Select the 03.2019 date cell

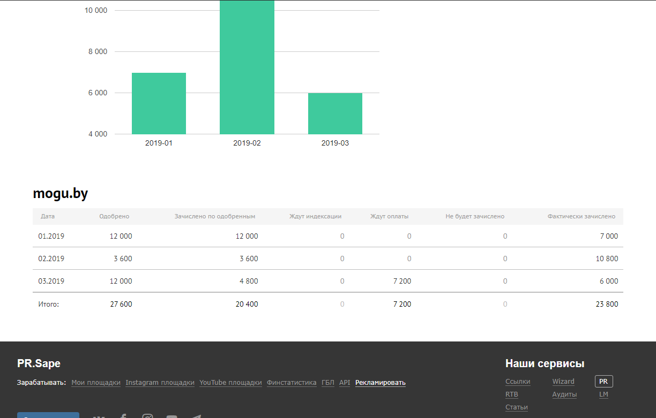51,281
